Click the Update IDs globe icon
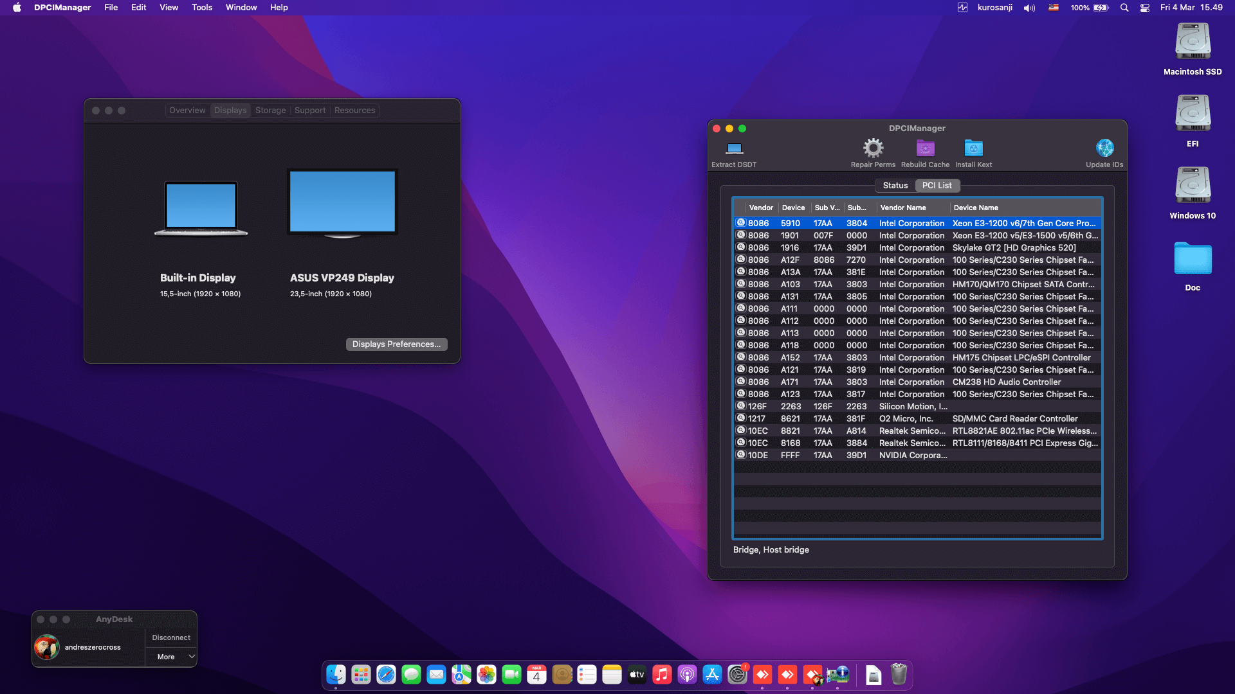The image size is (1235, 694). (x=1104, y=148)
